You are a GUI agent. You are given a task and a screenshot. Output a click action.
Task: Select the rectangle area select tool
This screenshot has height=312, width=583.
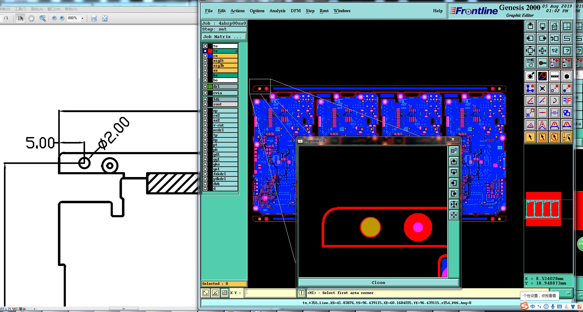[542, 137]
